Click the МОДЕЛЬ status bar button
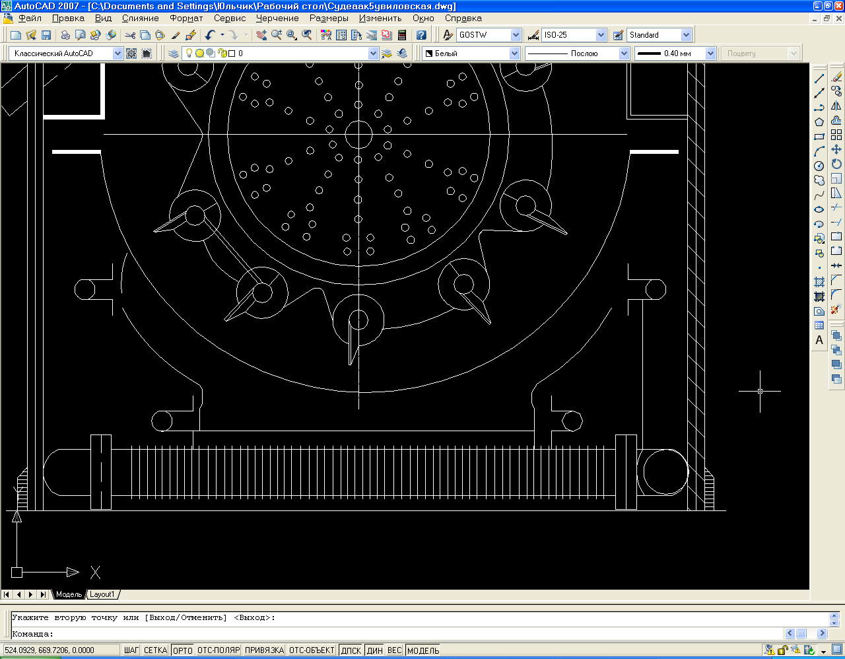 (x=423, y=650)
